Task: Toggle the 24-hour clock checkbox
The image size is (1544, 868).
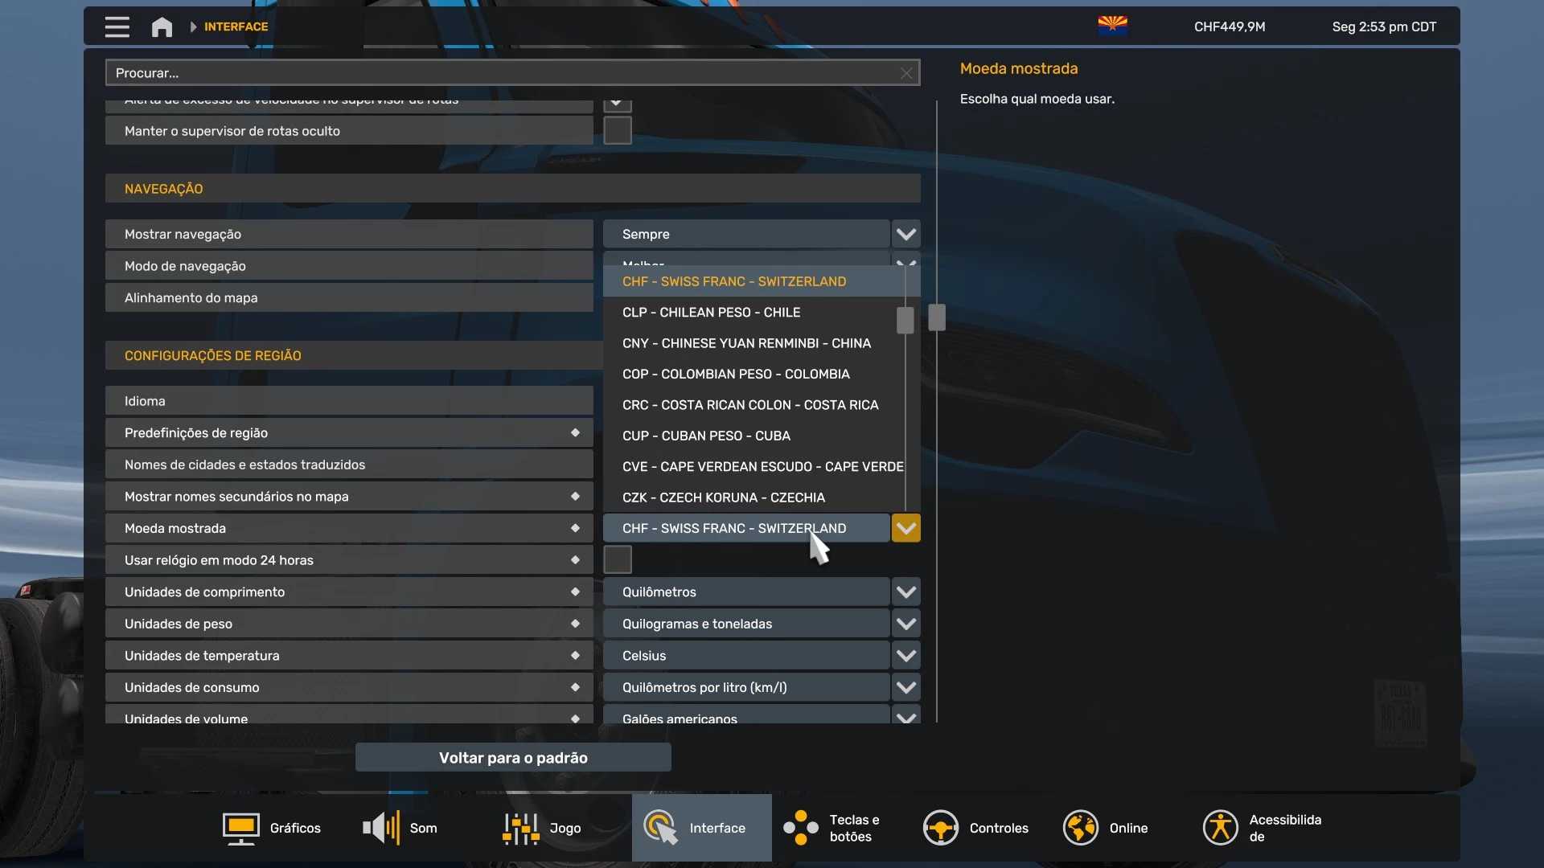Action: pyautogui.click(x=617, y=559)
